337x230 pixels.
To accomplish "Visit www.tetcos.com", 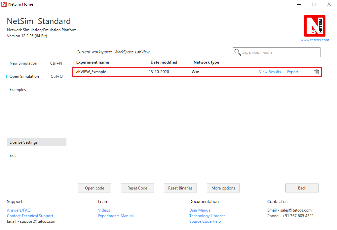I will [x=315, y=40].
